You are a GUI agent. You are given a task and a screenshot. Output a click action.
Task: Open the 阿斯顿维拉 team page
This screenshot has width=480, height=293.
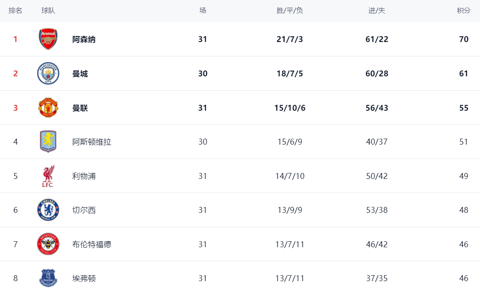pos(92,142)
